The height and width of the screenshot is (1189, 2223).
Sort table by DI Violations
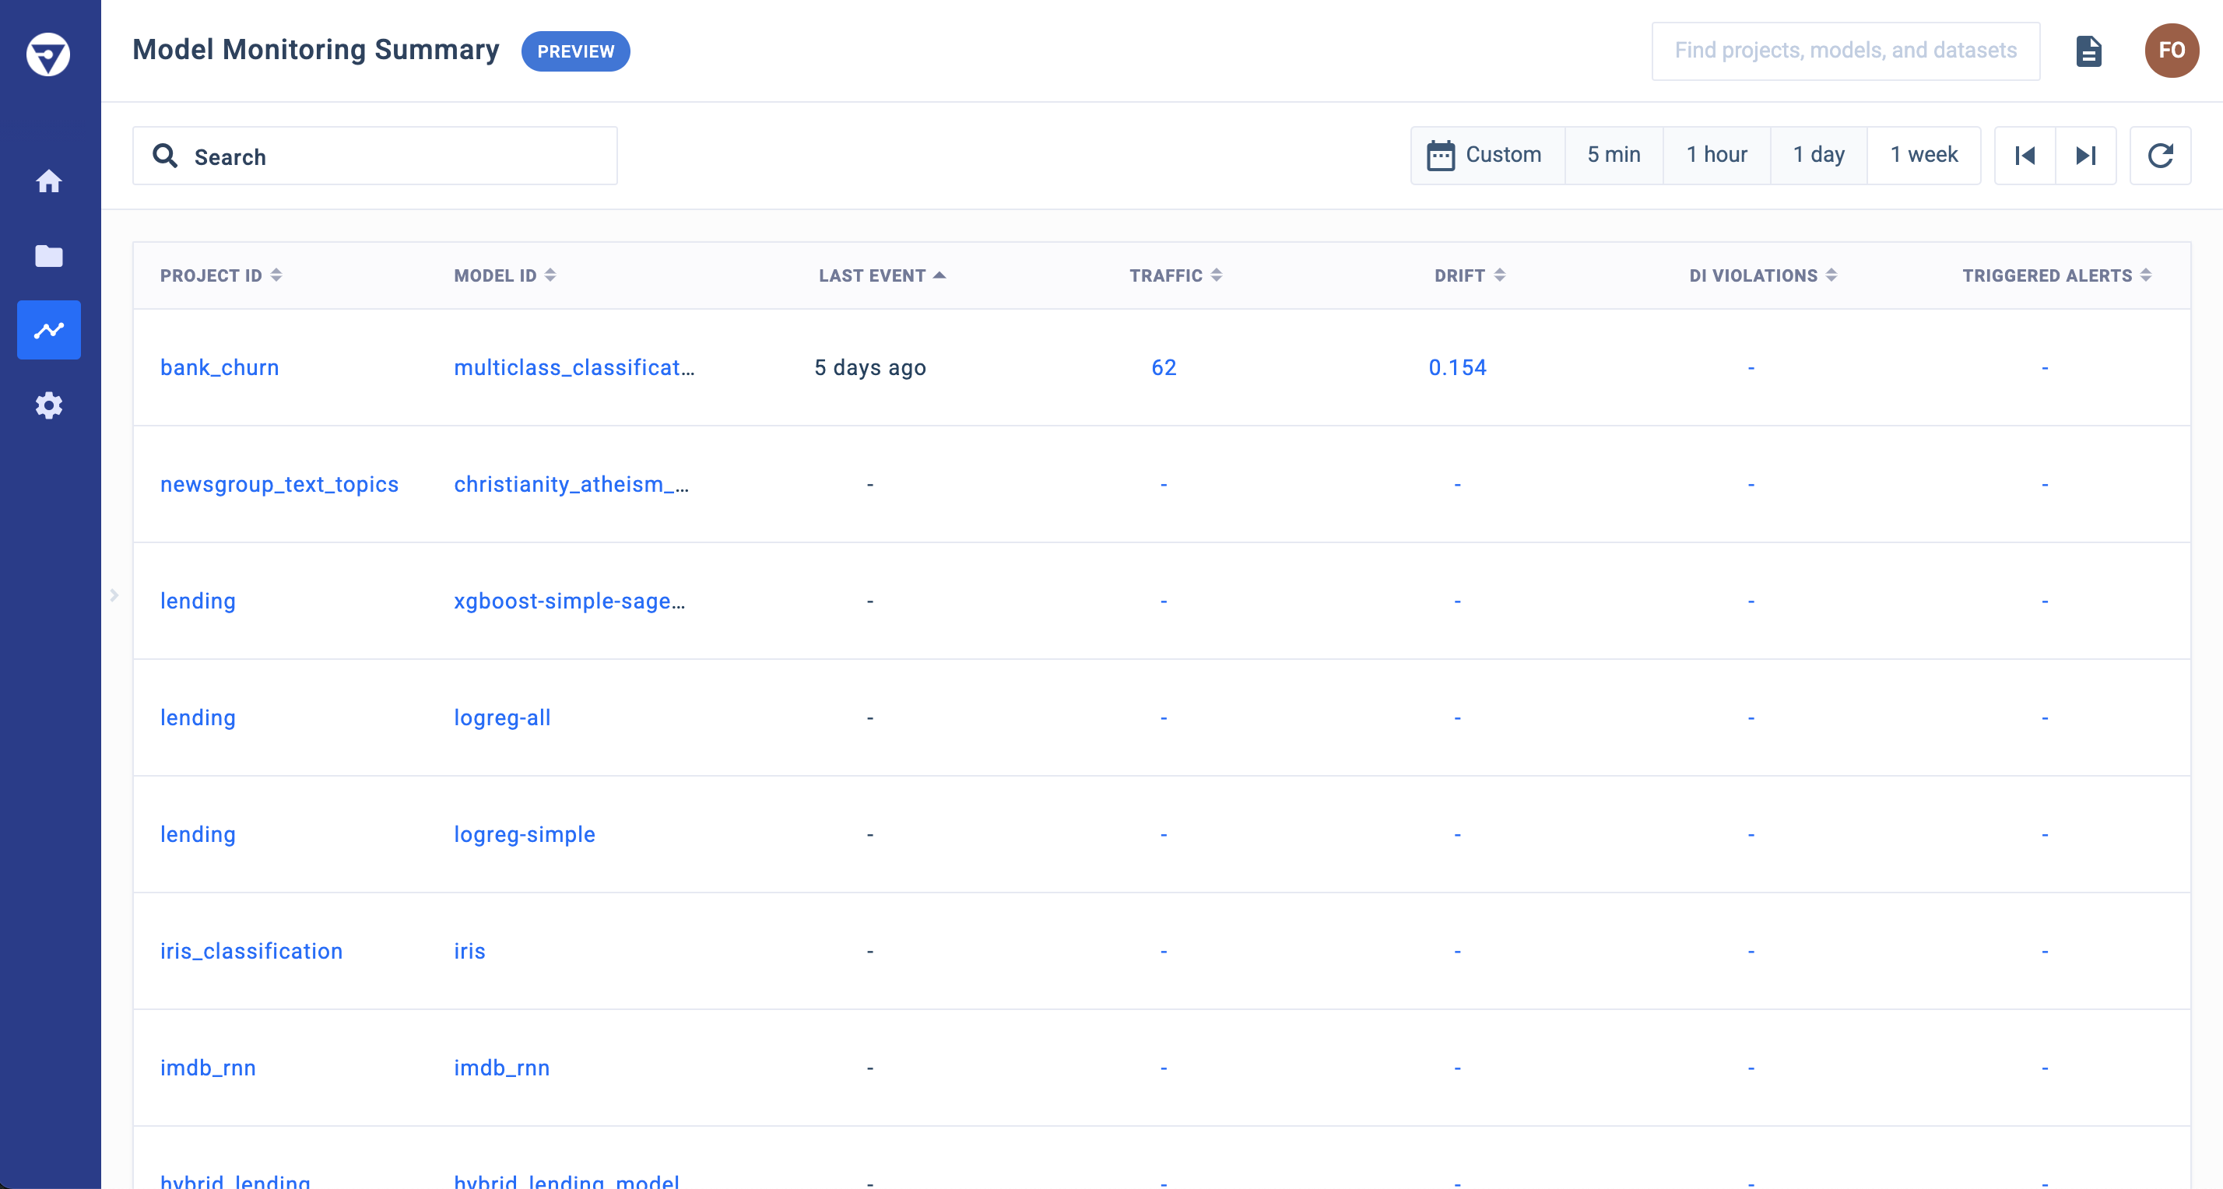[x=1763, y=275]
